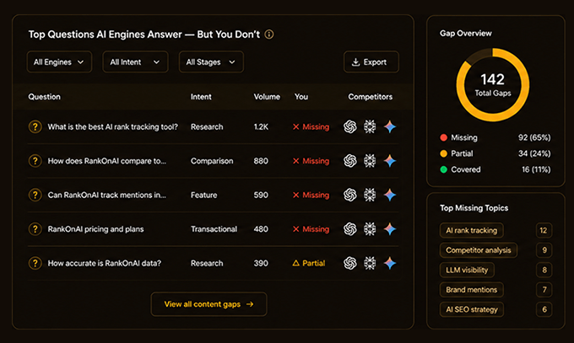Viewport: 574px width, 343px height.
Task: Click Claude icon in the Feature row
Action: coord(370,195)
